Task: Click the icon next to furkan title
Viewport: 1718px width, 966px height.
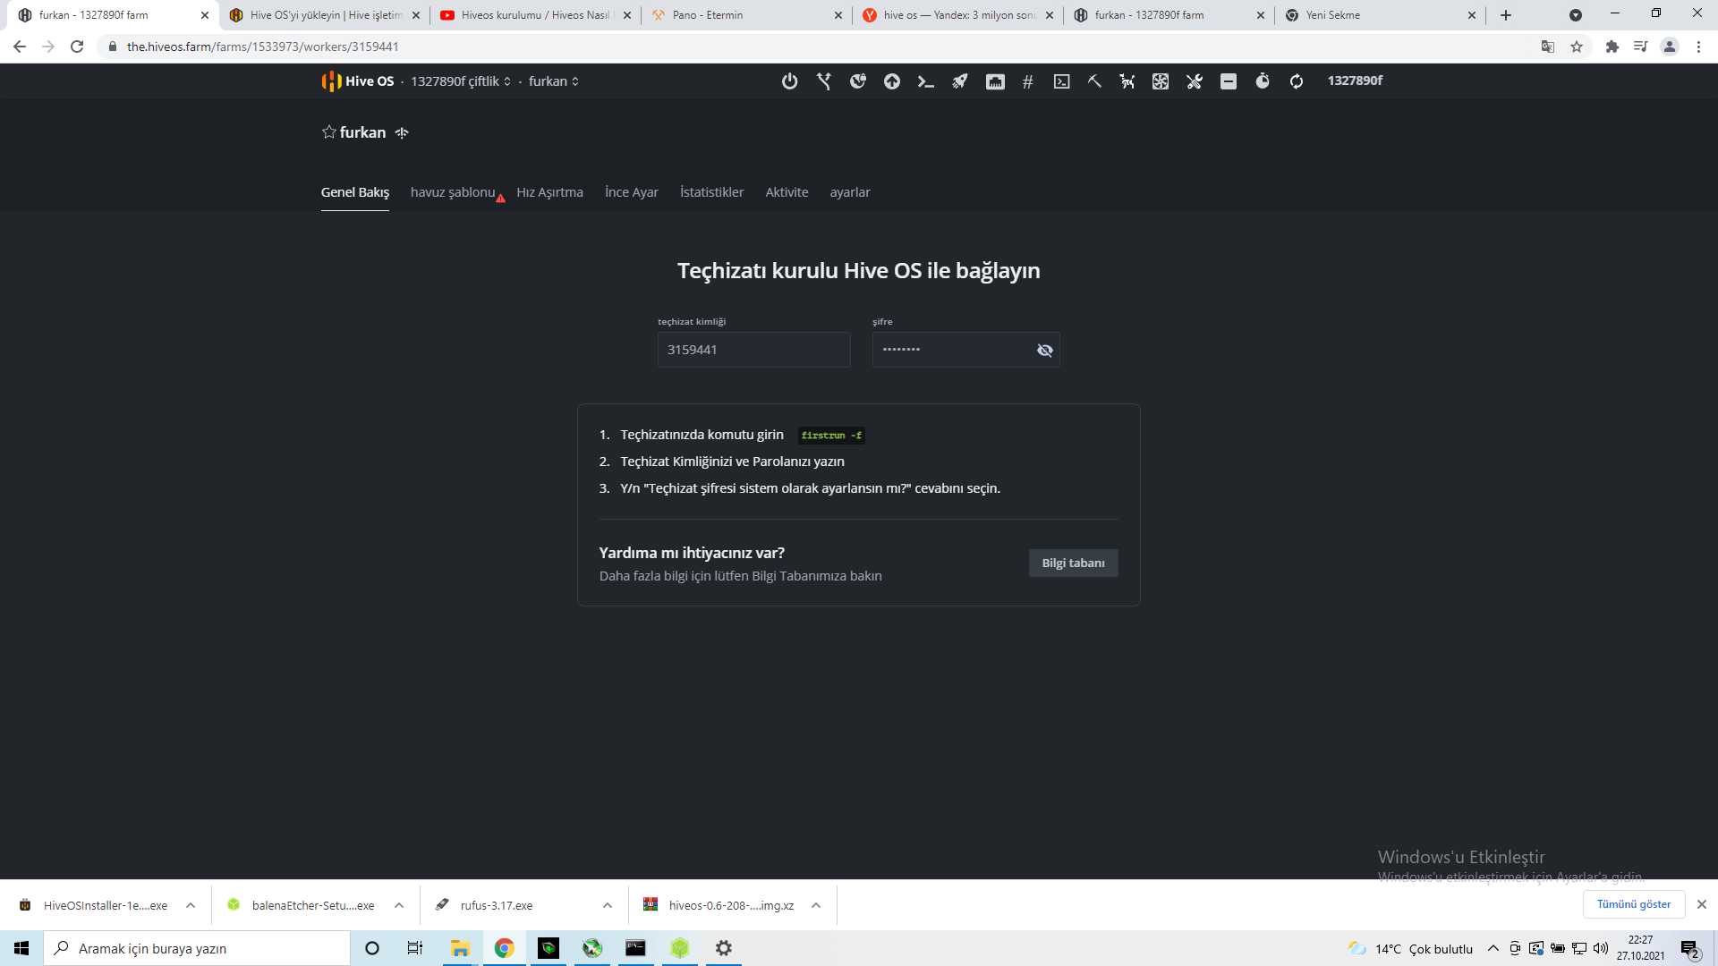Action: click(x=402, y=132)
